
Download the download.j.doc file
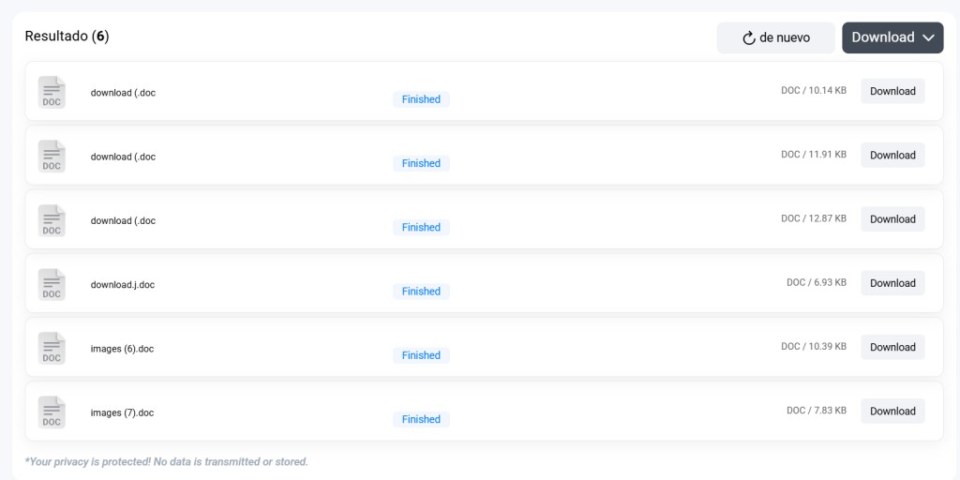pos(892,283)
